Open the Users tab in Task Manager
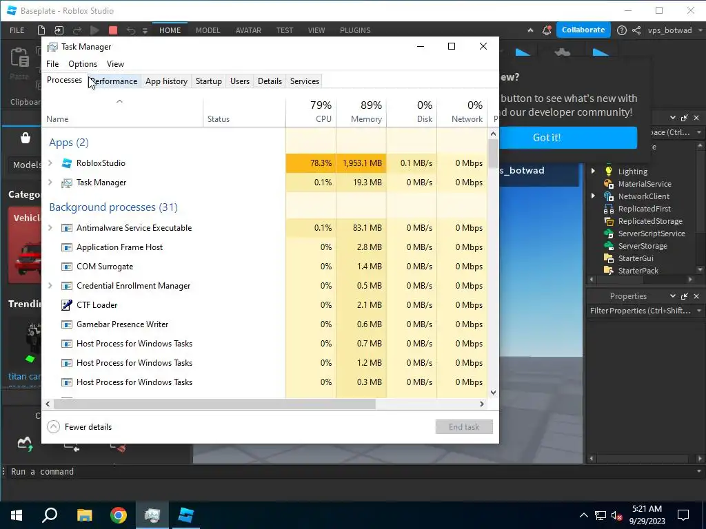Image resolution: width=706 pixels, height=529 pixels. click(239, 81)
